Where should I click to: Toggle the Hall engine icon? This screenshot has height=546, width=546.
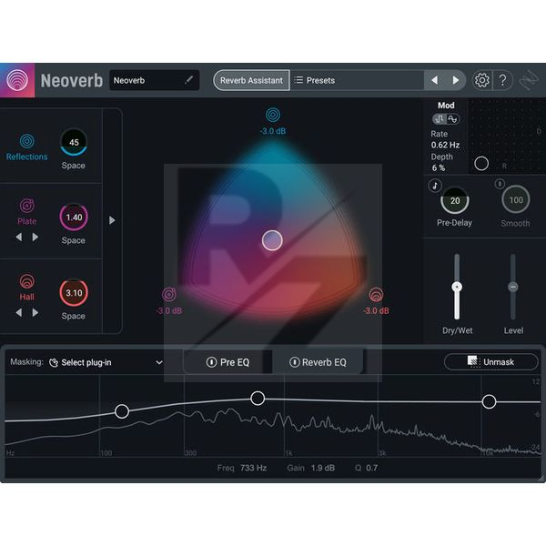coord(26,281)
